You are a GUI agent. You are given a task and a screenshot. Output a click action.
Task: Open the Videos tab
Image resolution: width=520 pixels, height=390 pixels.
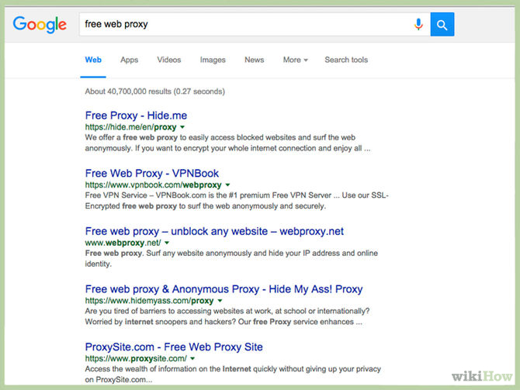[x=168, y=60]
